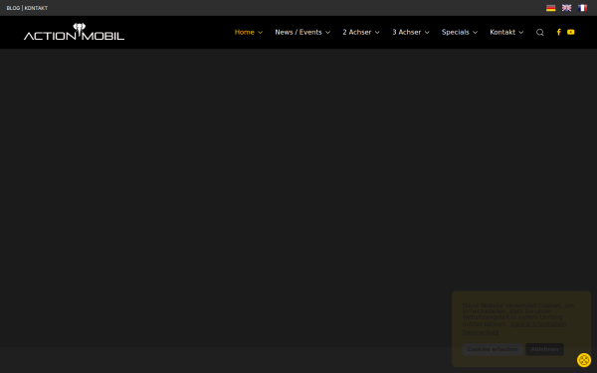Open the round cookie settings badge
Image resolution: width=597 pixels, height=373 pixels.
pos(584,360)
